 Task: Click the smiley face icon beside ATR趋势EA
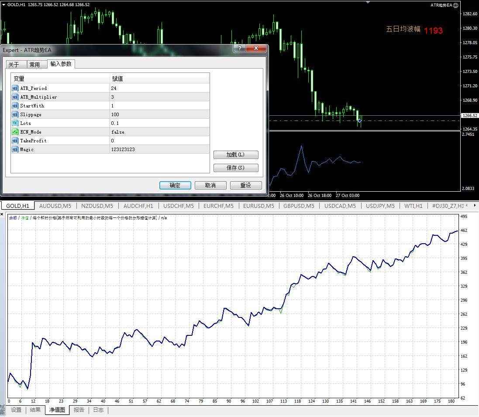456,5
